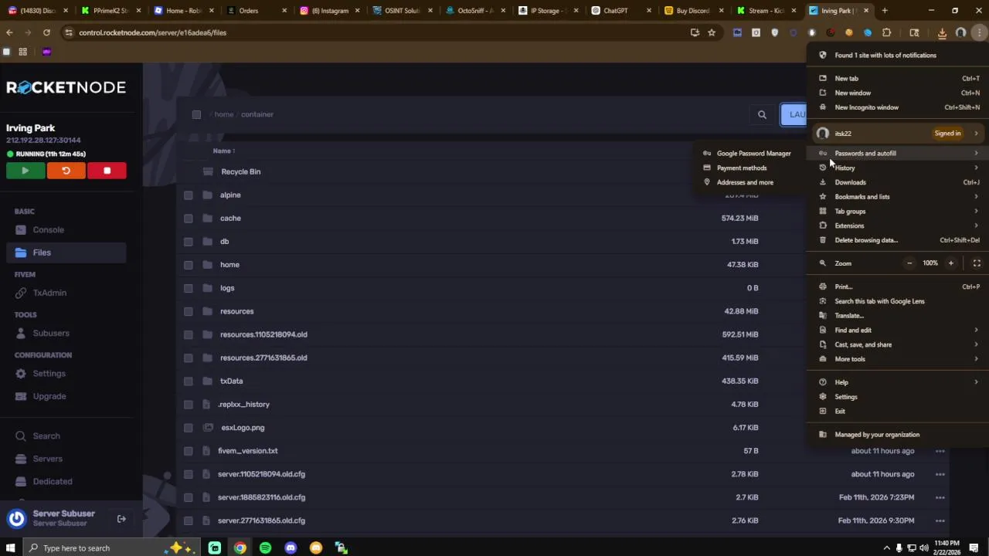
Task: Check the esxLogo.png file checkbox
Action: (x=189, y=428)
